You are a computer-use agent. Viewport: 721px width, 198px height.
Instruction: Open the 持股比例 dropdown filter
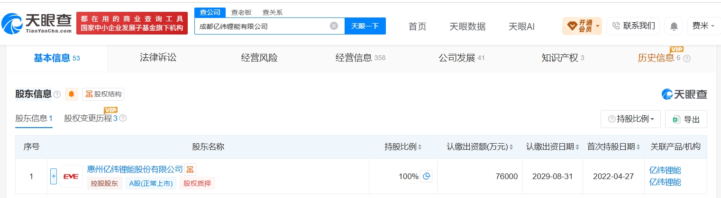click(x=630, y=119)
